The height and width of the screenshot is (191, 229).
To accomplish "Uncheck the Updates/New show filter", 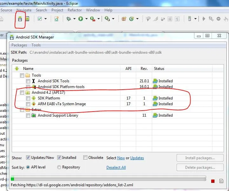I will 28,157.
